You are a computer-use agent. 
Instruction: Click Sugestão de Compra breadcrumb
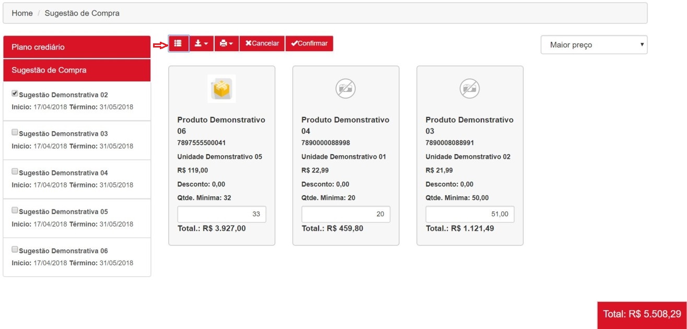pyautogui.click(x=82, y=13)
